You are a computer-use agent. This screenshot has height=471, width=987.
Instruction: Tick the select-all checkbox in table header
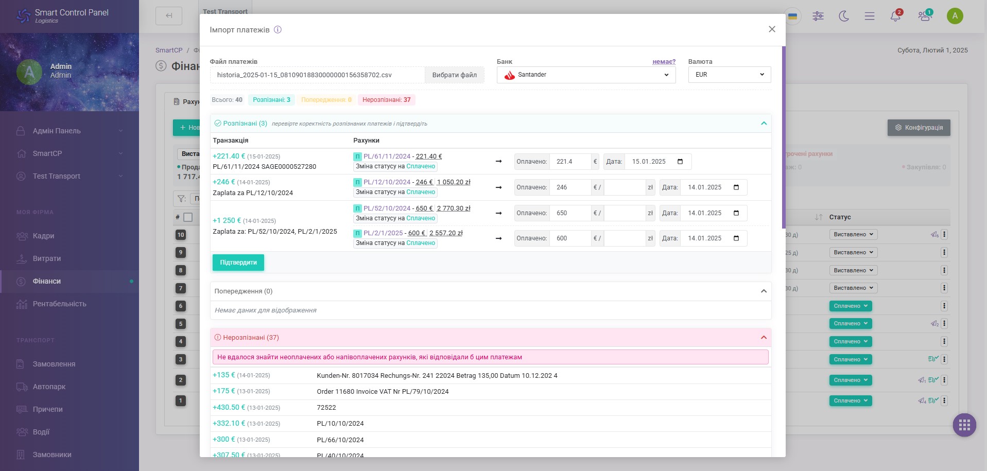pos(188,217)
